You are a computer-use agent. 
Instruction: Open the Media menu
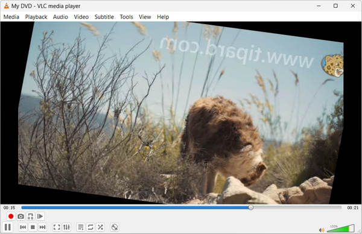11,17
